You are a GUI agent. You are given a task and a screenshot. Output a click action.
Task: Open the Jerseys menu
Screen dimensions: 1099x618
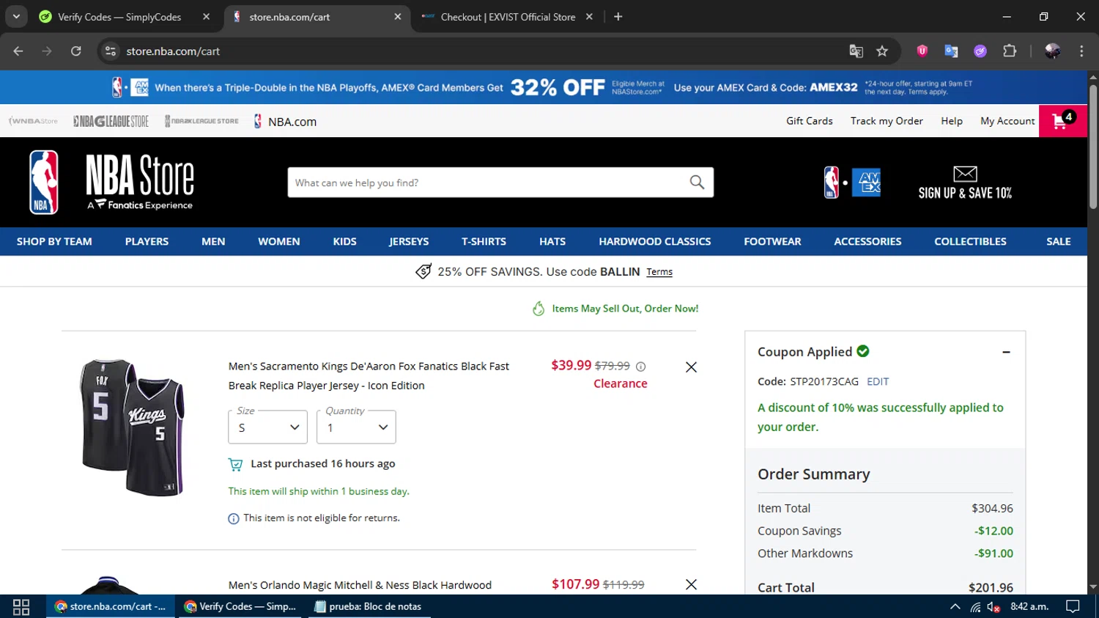(x=409, y=241)
